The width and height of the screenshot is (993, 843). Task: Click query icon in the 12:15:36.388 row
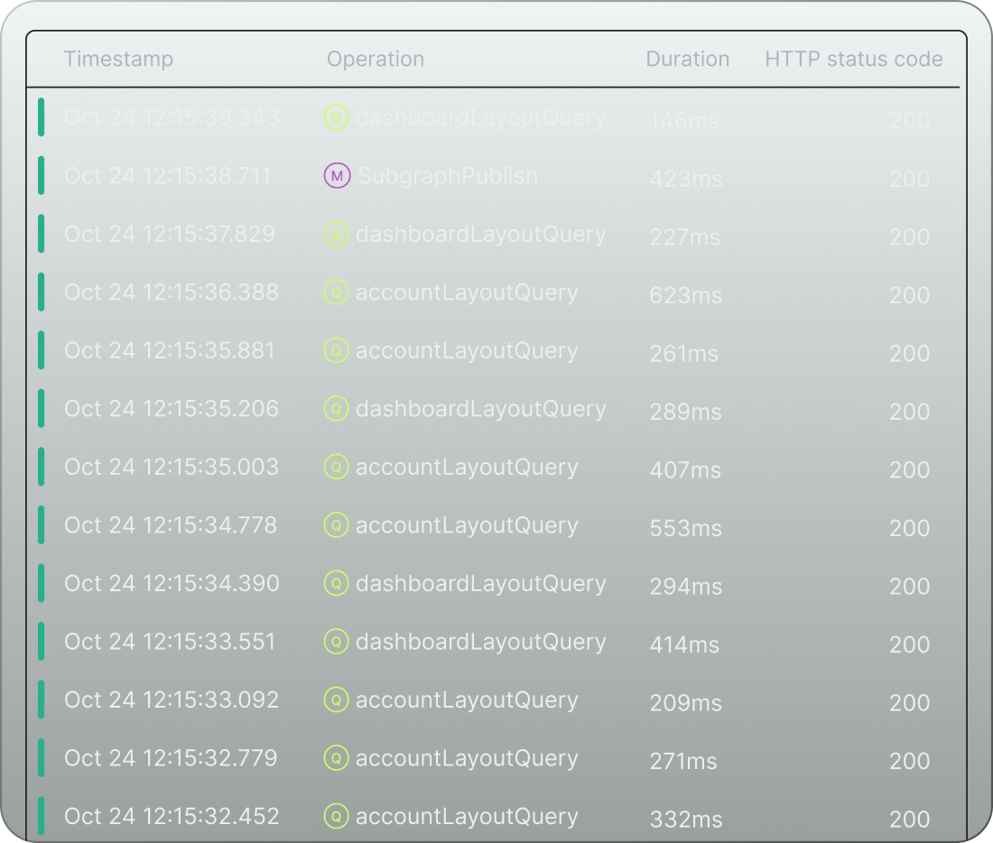coord(336,292)
